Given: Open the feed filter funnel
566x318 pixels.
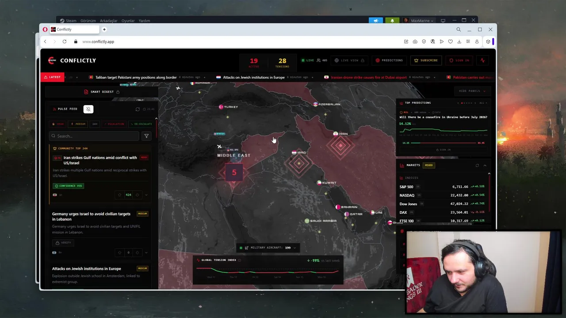Looking at the screenshot, I should (x=146, y=136).
